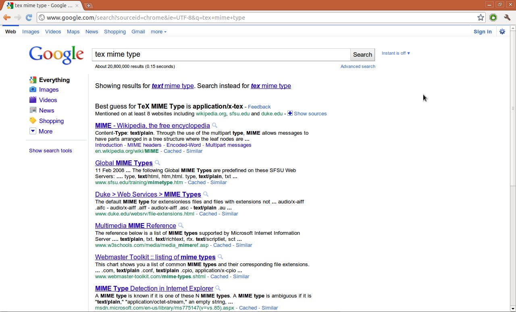Select Images in the left sidebar
516x312 pixels.
(48, 89)
